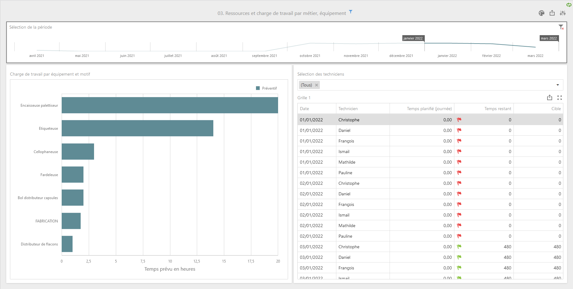
Task: Click the red flag in Daniel 01/01/2022 row
Action: 459,130
